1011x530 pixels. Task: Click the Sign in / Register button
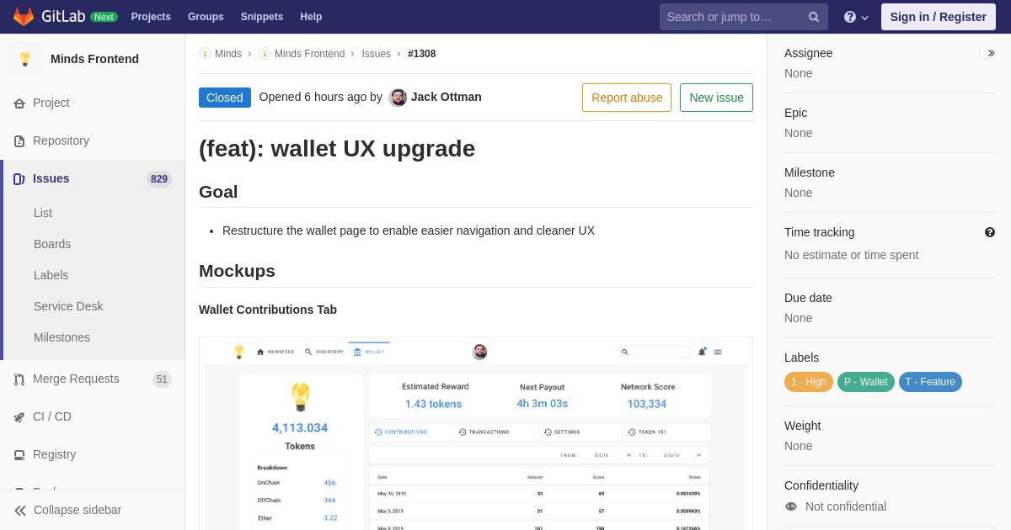[x=939, y=17]
